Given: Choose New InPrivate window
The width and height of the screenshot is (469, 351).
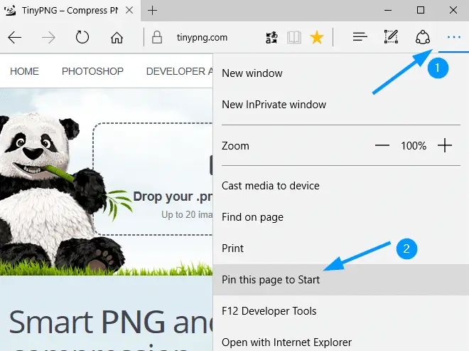Looking at the screenshot, I should tap(340, 105).
